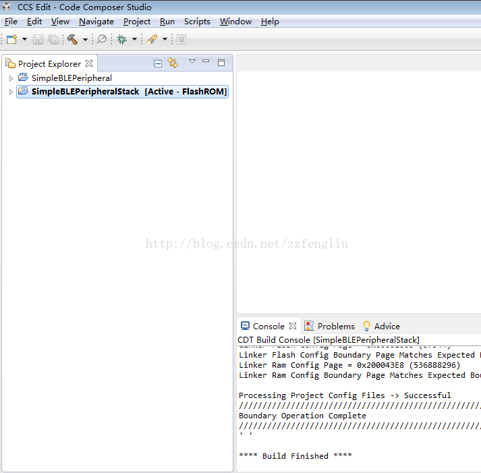The height and width of the screenshot is (473, 481).
Task: Open the flashlight search dropdown arrow
Action: click(165, 39)
